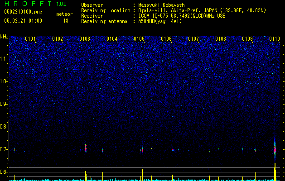This screenshot has width=285, height=181.
Task: Click the 0105 time marker
Action: pos(139,39)
